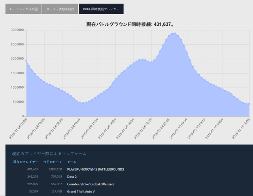The image size is (253, 196).
Task: Click the 2018-01-10 00:34 axis label
Action: (x=178, y=129)
